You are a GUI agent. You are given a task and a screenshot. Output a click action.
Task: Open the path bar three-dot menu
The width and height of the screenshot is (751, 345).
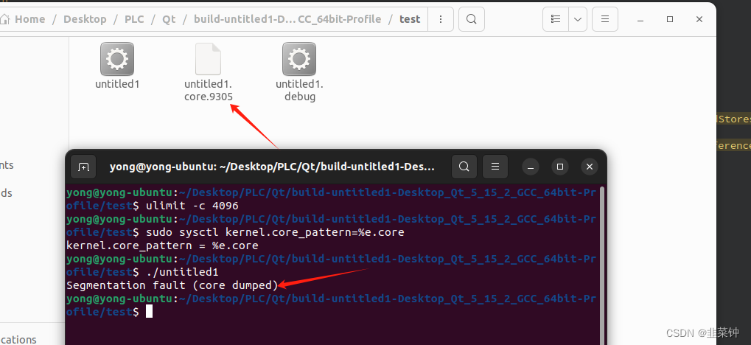[441, 19]
